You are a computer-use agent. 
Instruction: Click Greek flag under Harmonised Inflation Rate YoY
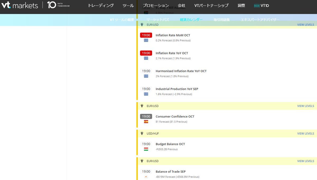pos(146,76)
